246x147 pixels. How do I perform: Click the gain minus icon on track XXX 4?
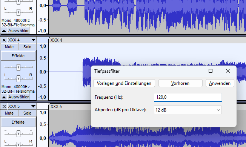point(6,64)
